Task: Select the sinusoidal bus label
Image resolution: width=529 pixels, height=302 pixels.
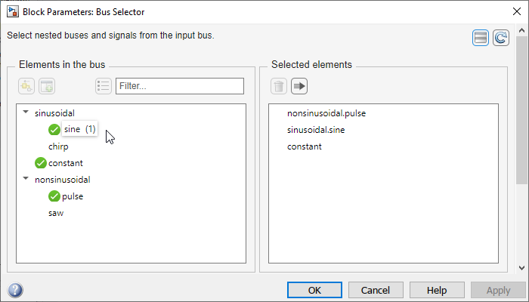Action: tap(54, 113)
